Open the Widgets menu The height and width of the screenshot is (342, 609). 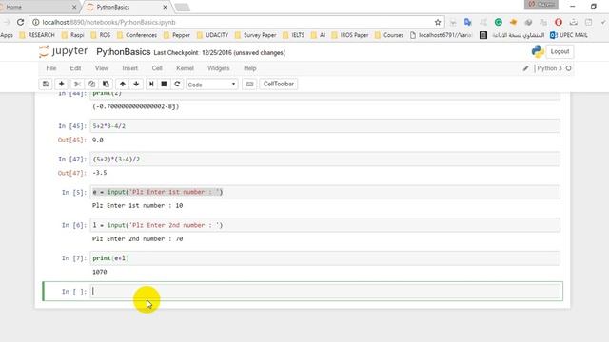pos(218,68)
